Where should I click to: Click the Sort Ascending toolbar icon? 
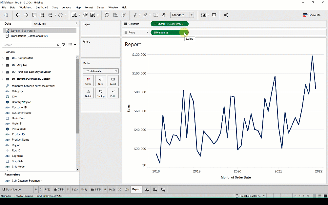[x=115, y=15]
